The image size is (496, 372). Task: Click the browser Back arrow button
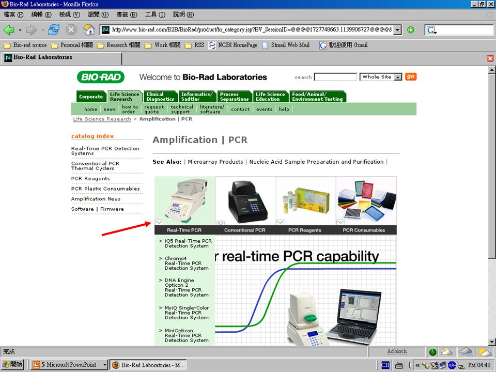coord(9,30)
